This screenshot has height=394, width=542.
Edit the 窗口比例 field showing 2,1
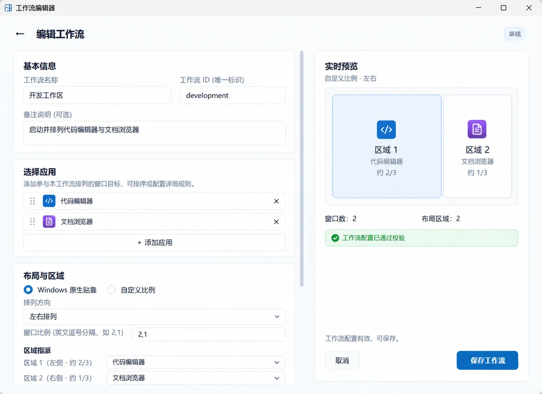point(209,334)
